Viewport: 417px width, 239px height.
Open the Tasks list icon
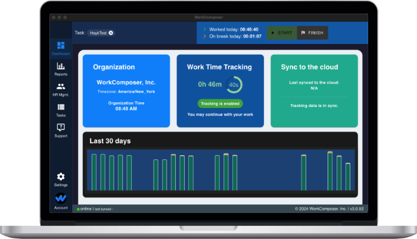click(x=61, y=107)
